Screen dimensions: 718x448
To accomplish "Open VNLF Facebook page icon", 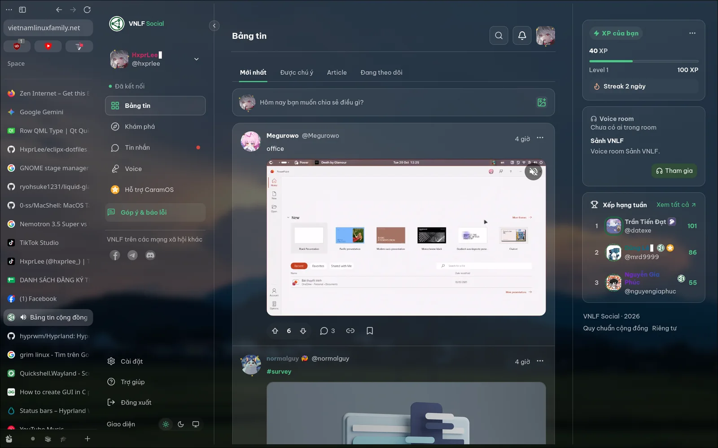I will [115, 255].
